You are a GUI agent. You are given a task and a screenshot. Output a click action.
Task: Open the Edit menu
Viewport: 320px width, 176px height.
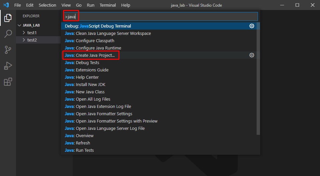(30, 5)
